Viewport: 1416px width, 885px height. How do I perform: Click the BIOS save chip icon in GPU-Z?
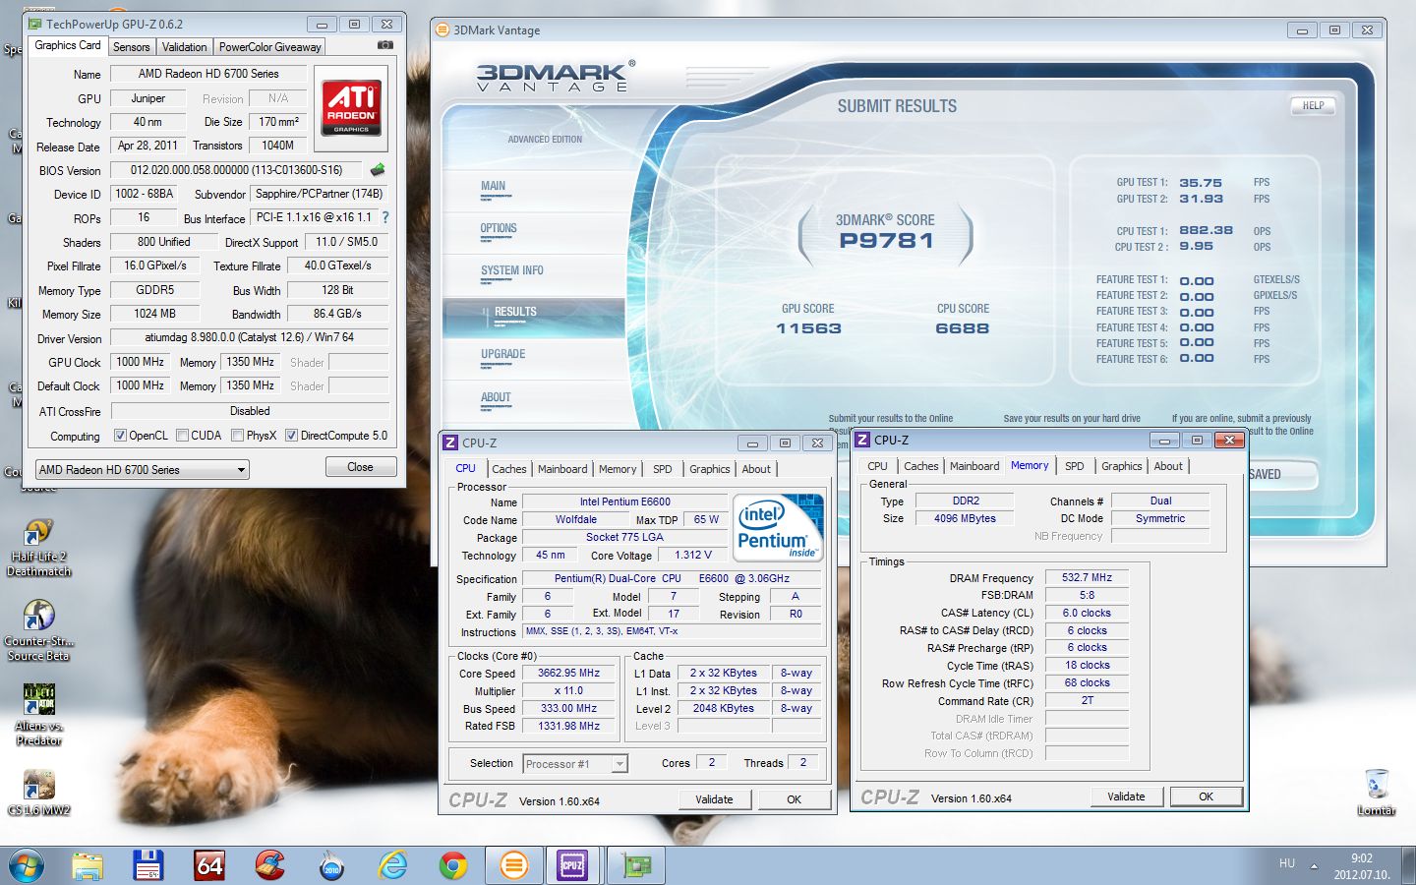coord(378,169)
